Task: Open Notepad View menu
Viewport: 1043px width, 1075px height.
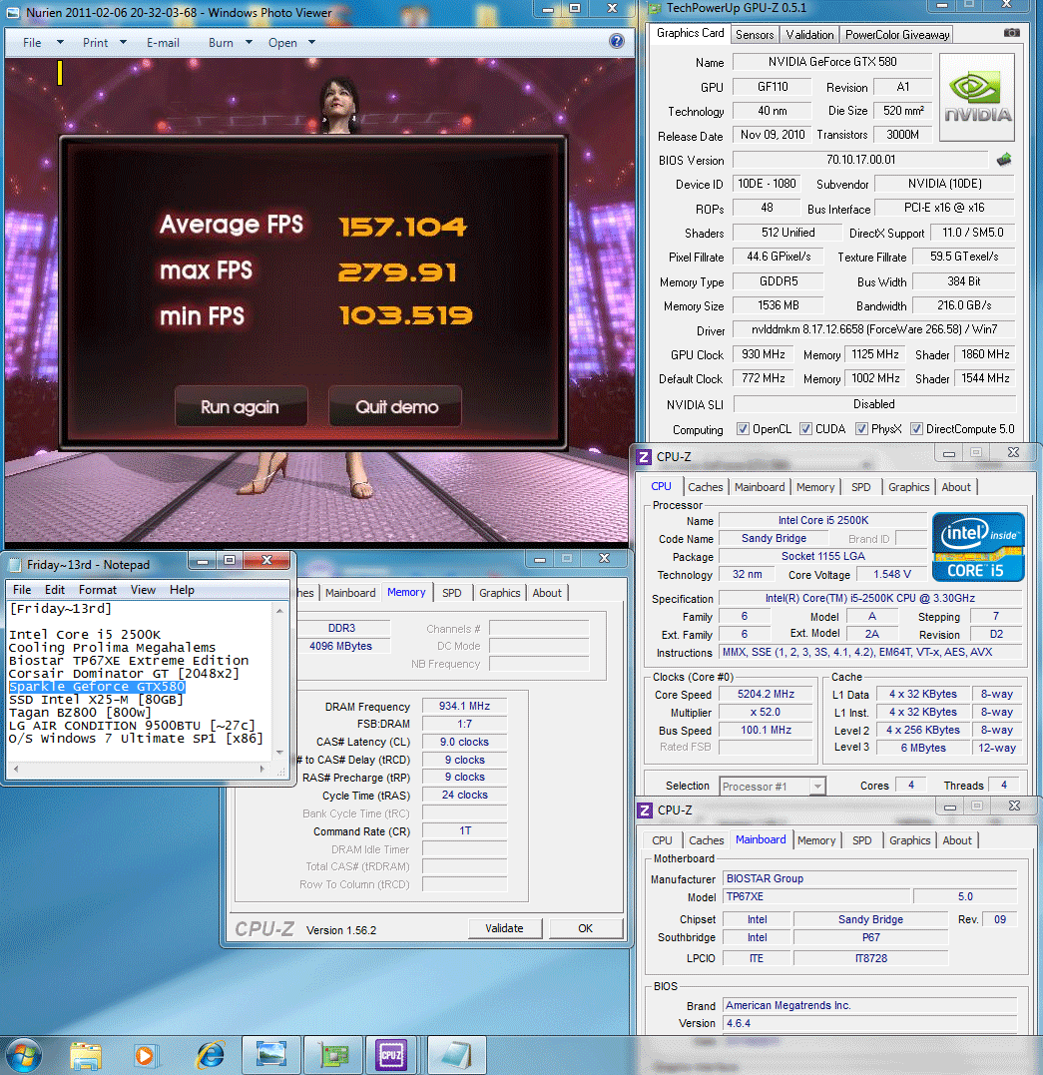Action: tap(144, 590)
